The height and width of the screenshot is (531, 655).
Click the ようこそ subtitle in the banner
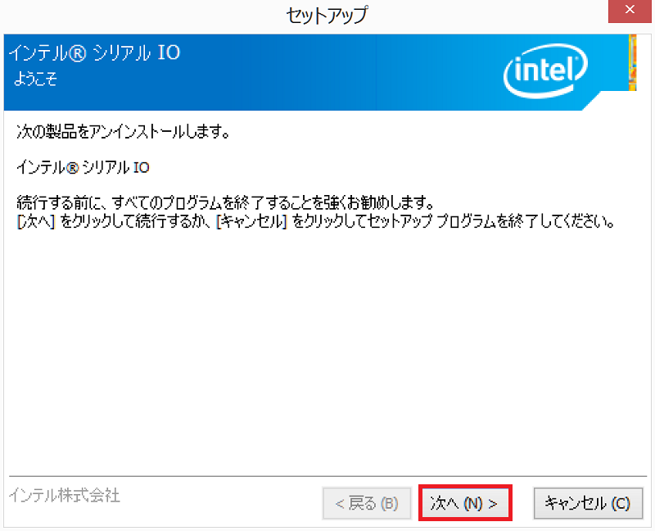[35, 79]
